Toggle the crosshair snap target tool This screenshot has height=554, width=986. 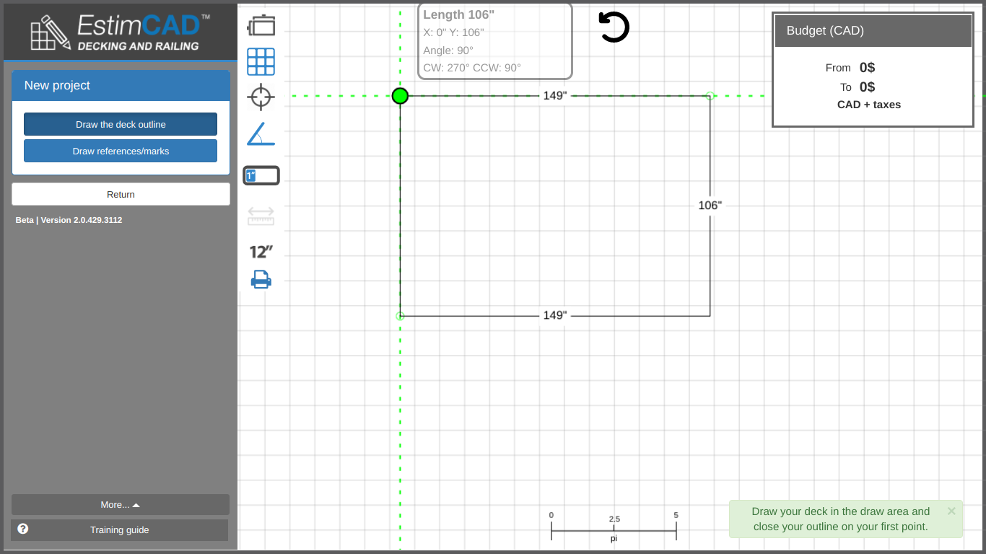(x=261, y=97)
